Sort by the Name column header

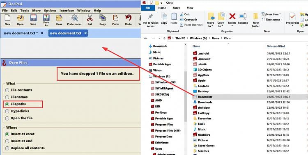tap(196, 46)
